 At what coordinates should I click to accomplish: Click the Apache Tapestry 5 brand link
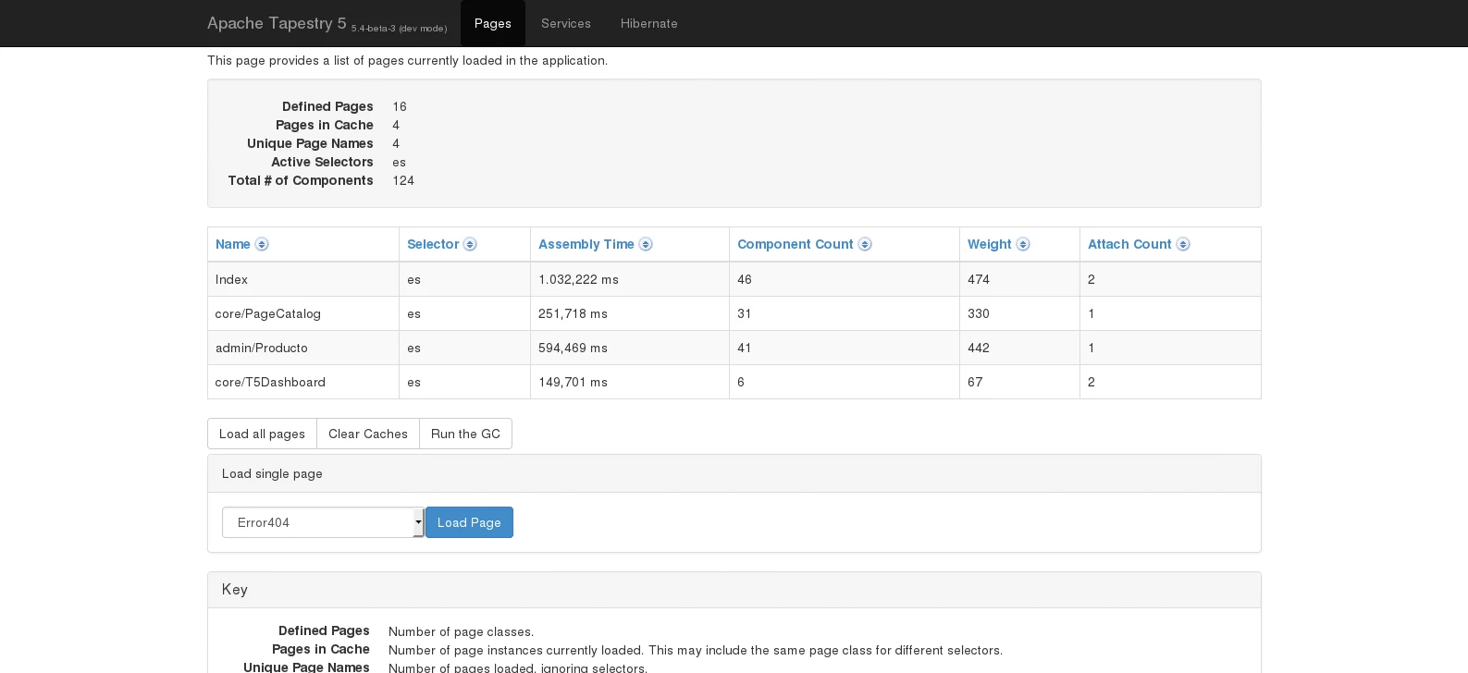(x=277, y=23)
